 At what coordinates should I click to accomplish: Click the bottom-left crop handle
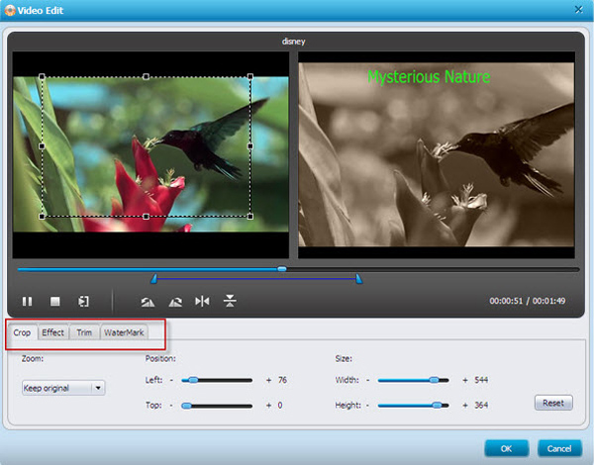pos(42,217)
